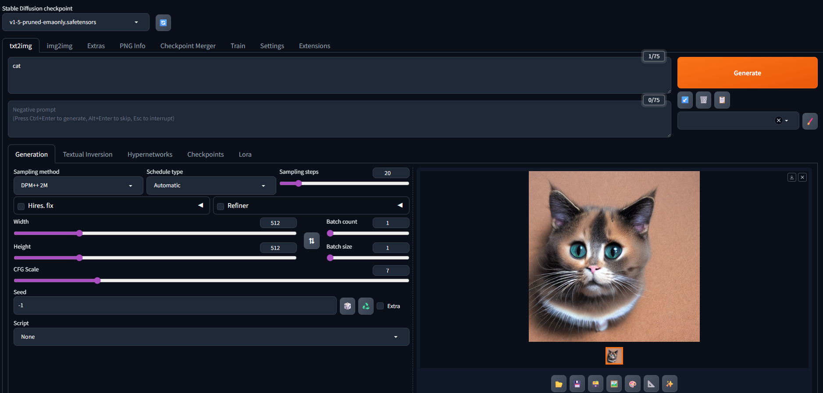The height and width of the screenshot is (393, 823).
Task: Open the Extras tab
Action: (x=96, y=46)
